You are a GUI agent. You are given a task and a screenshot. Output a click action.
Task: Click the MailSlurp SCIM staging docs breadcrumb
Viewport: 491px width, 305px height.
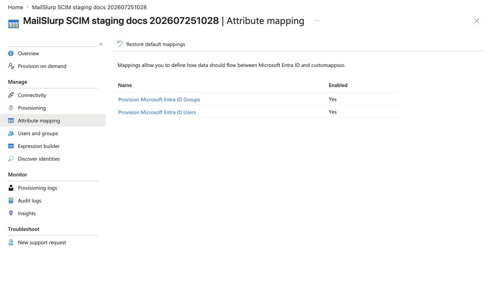pyautogui.click(x=89, y=7)
